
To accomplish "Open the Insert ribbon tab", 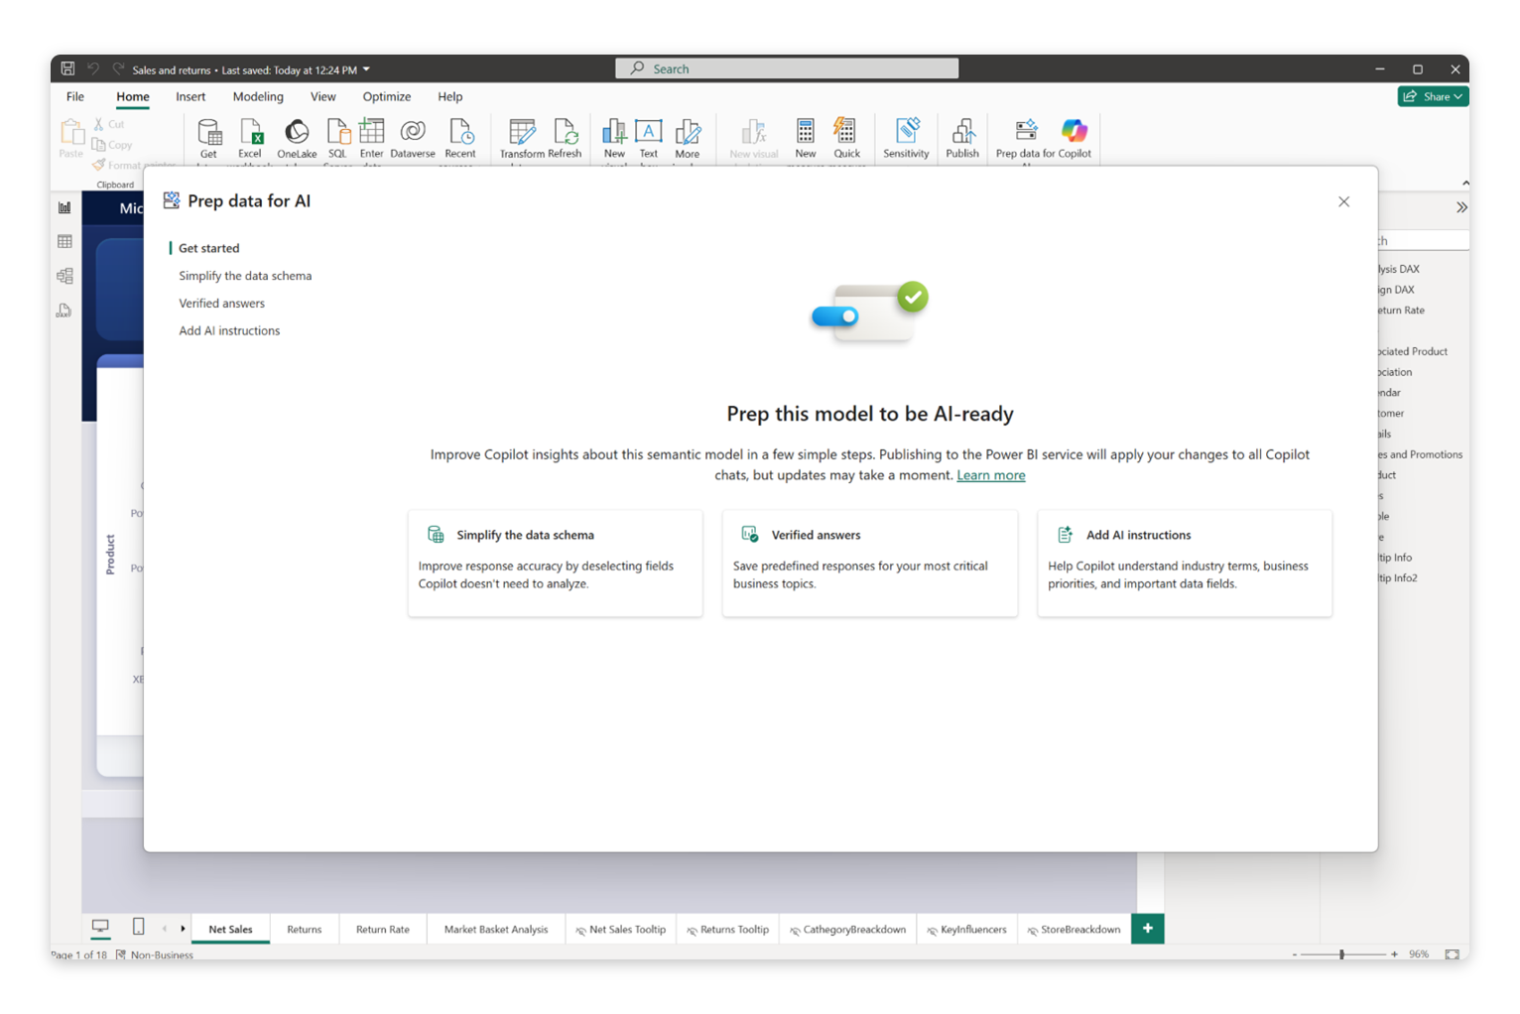I will 190,96.
